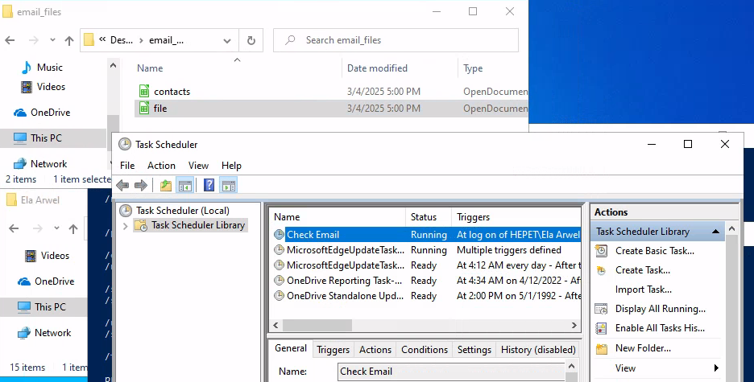Image resolution: width=754 pixels, height=382 pixels.
Task: Click Enable All Tasks History action
Action: click(660, 328)
